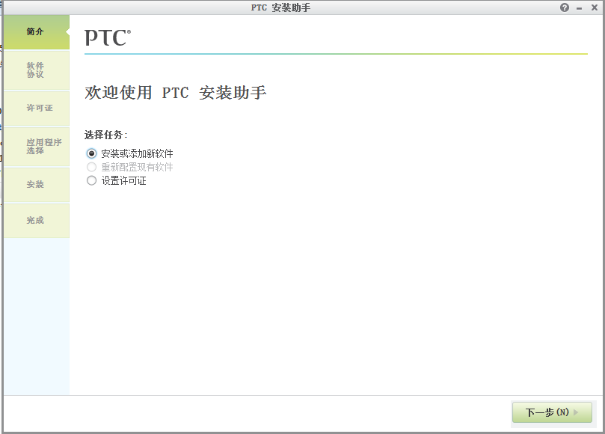Choose the 设置许可证 radio option
Image resolution: width=605 pixels, height=434 pixels.
tap(91, 180)
